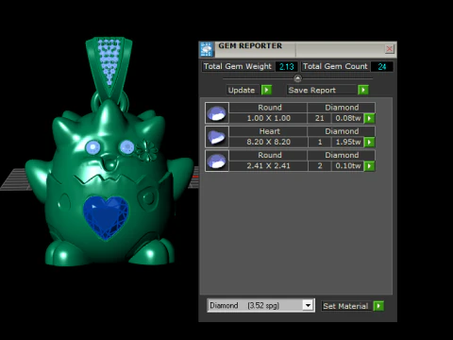453x340 pixels.
Task: Click the Set Material button label
Action: coord(345,306)
